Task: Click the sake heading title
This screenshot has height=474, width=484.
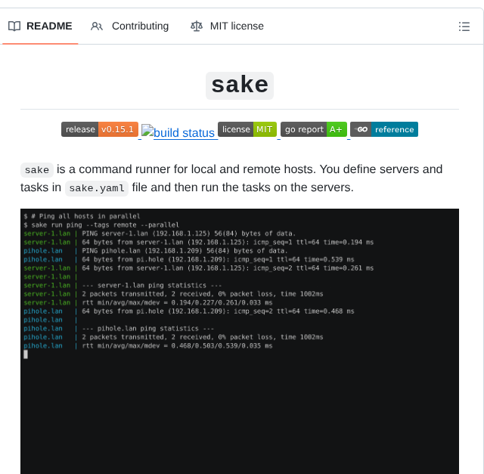Action: click(x=240, y=85)
